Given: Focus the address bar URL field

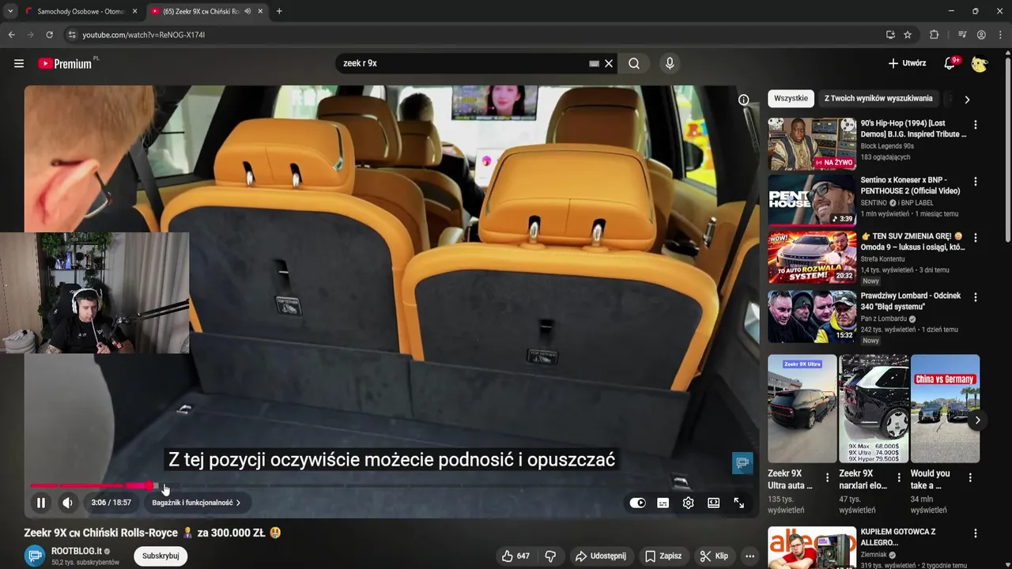Looking at the screenshot, I should tap(474, 35).
